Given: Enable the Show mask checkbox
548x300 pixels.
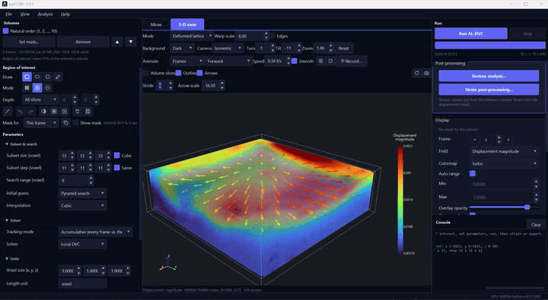Looking at the screenshot, I should (75, 123).
